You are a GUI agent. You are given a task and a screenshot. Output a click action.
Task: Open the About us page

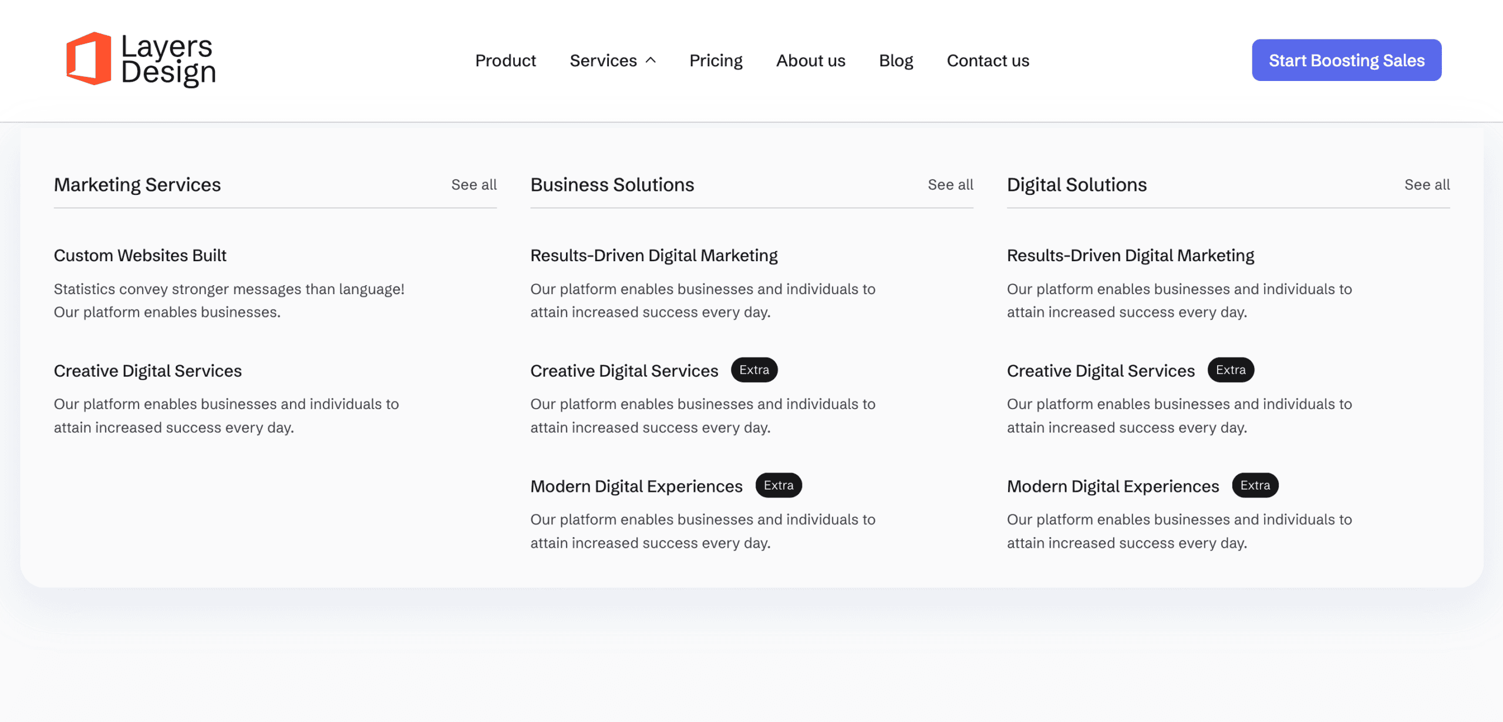coord(810,60)
